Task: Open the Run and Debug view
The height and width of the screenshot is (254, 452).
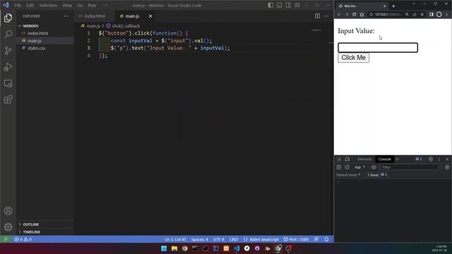Action: pos(8,67)
